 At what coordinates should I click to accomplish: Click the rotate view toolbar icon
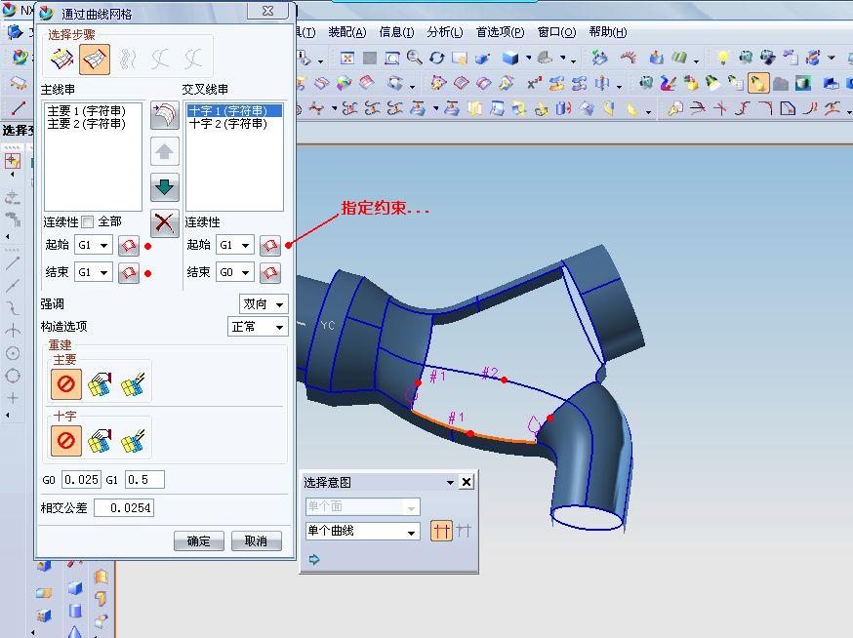[x=436, y=58]
